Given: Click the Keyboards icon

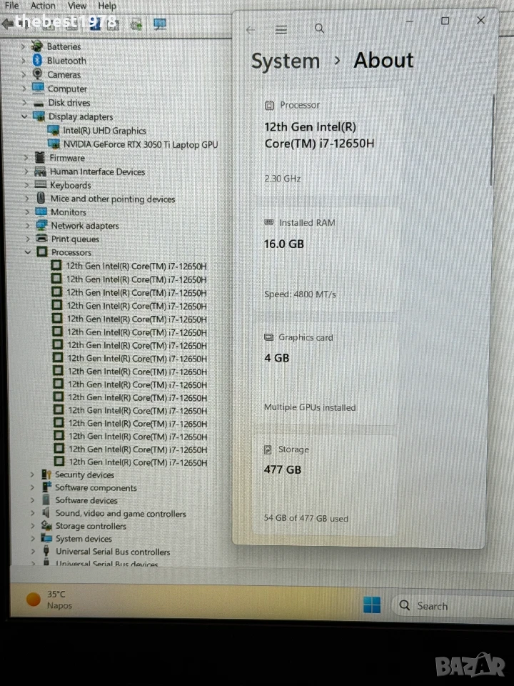Looking at the screenshot, I should pyautogui.click(x=41, y=184).
